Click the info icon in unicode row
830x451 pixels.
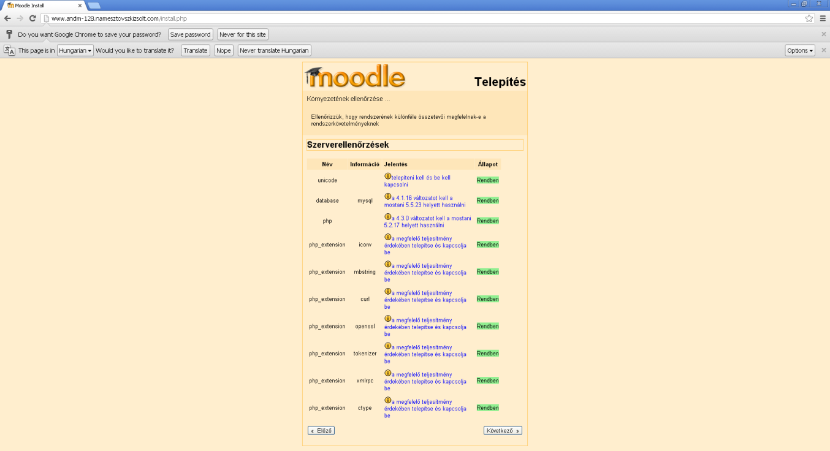coord(387,176)
